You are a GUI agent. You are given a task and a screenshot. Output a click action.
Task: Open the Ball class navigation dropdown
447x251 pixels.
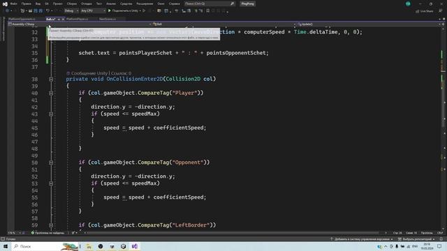(224, 24)
